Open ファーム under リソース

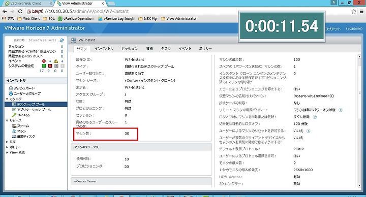point(20,125)
